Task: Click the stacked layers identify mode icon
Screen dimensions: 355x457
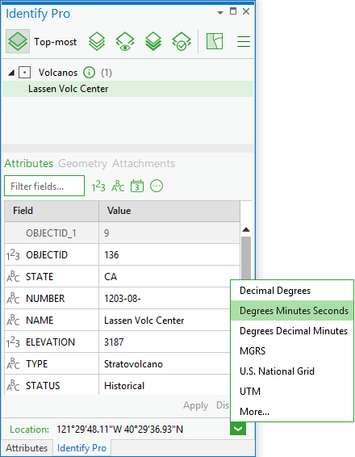Action: (x=153, y=41)
